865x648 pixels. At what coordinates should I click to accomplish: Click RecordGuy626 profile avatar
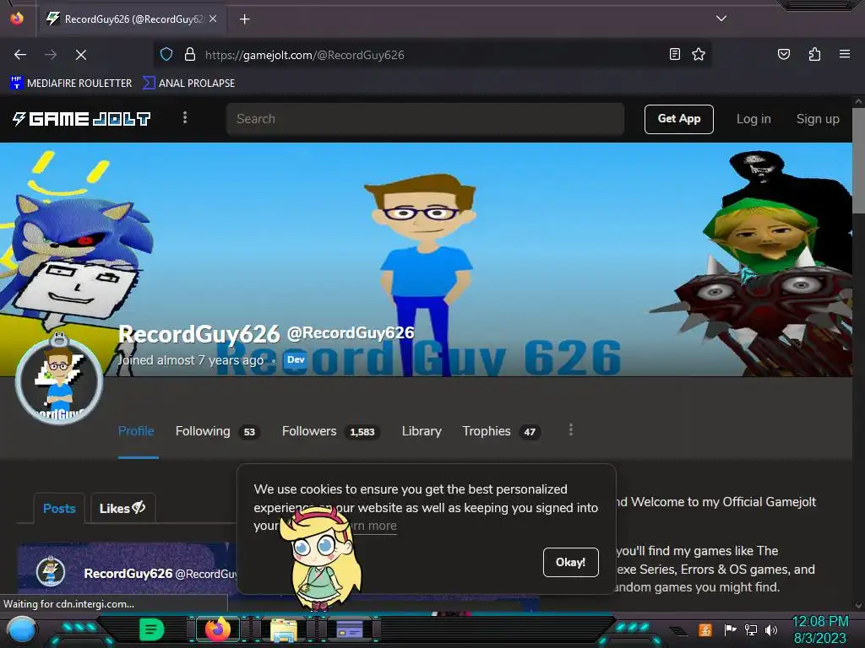pos(58,381)
